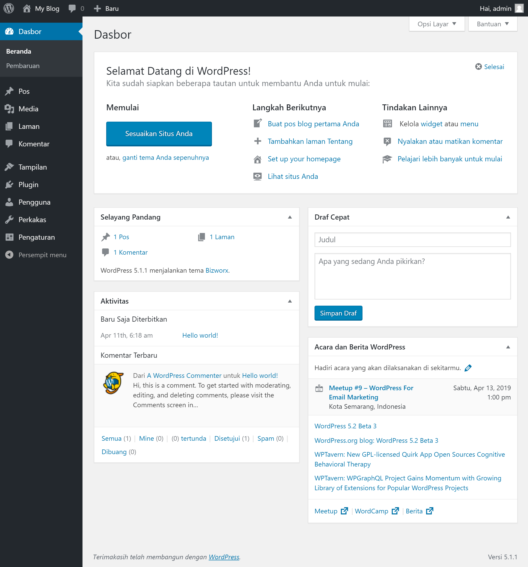Click Sesuaikan Situs Anda button
This screenshot has width=528, height=567.
(159, 134)
